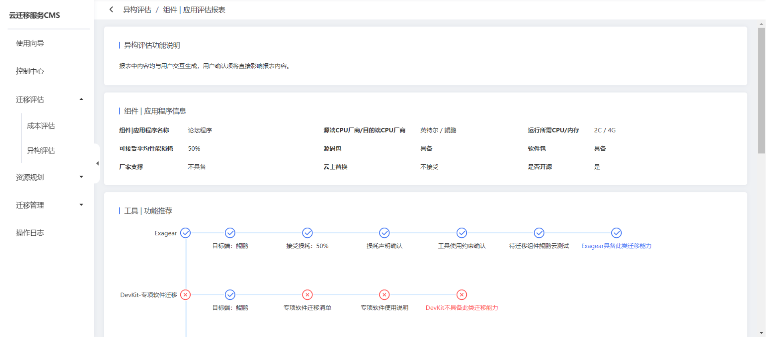This screenshot has height=337, width=766.
Task: Click the red cross icon beside DevKit-专项软件迁移
Action: pyautogui.click(x=185, y=295)
